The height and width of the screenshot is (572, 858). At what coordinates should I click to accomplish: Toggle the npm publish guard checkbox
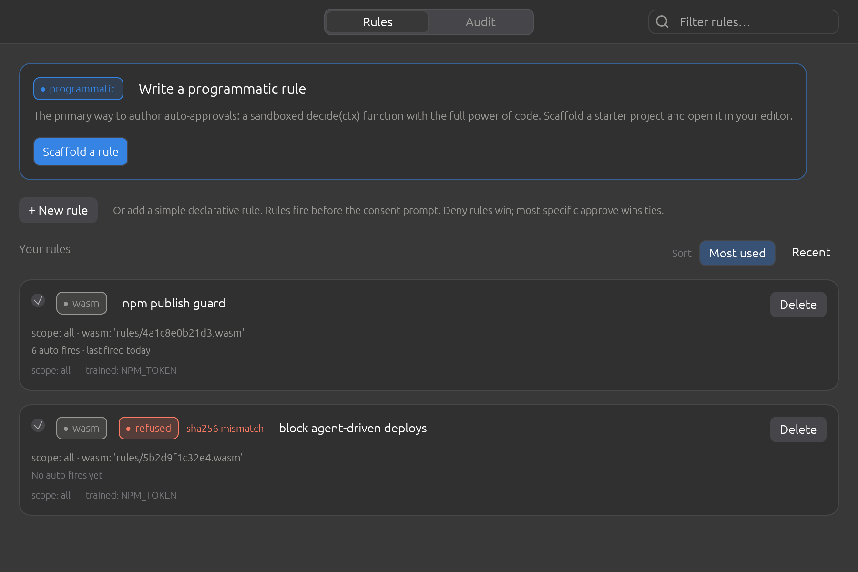tap(38, 300)
